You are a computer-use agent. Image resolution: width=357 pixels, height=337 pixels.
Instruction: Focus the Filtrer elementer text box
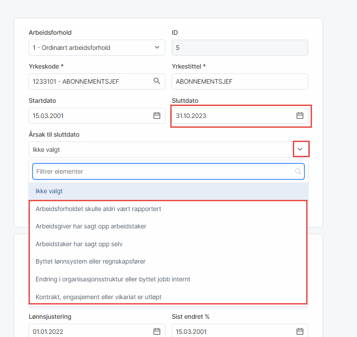(160, 171)
